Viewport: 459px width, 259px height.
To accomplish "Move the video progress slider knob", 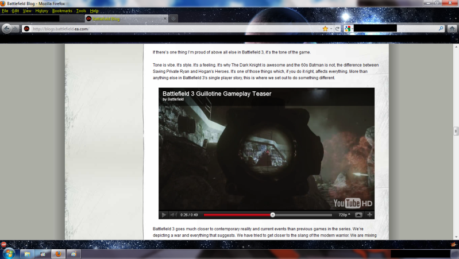I will point(272,215).
